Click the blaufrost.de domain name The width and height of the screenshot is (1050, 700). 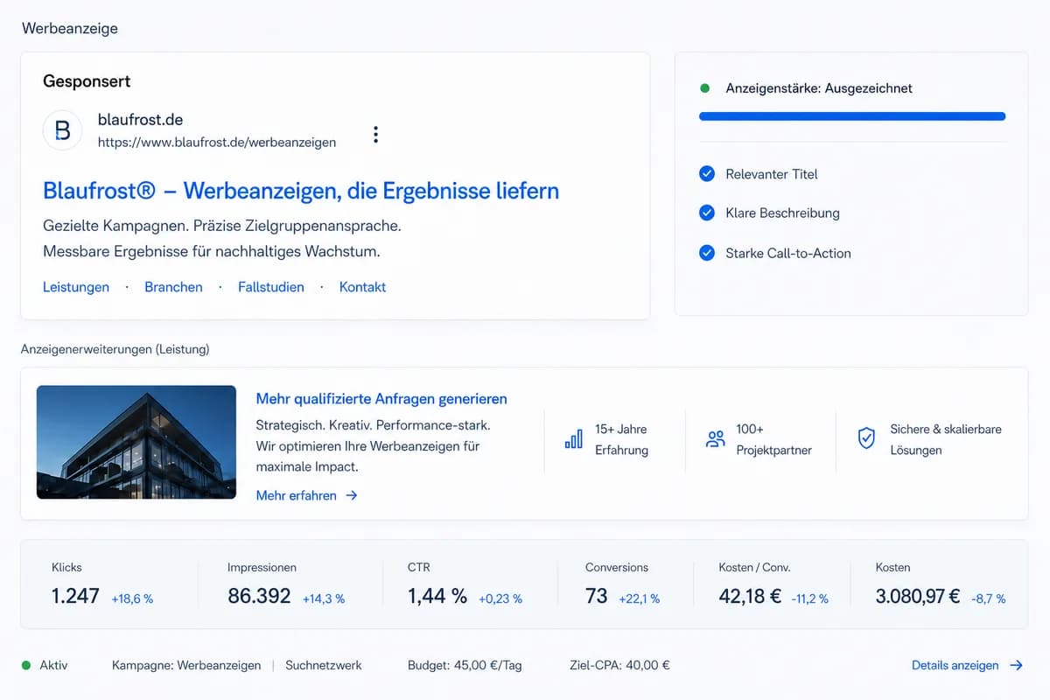[140, 120]
